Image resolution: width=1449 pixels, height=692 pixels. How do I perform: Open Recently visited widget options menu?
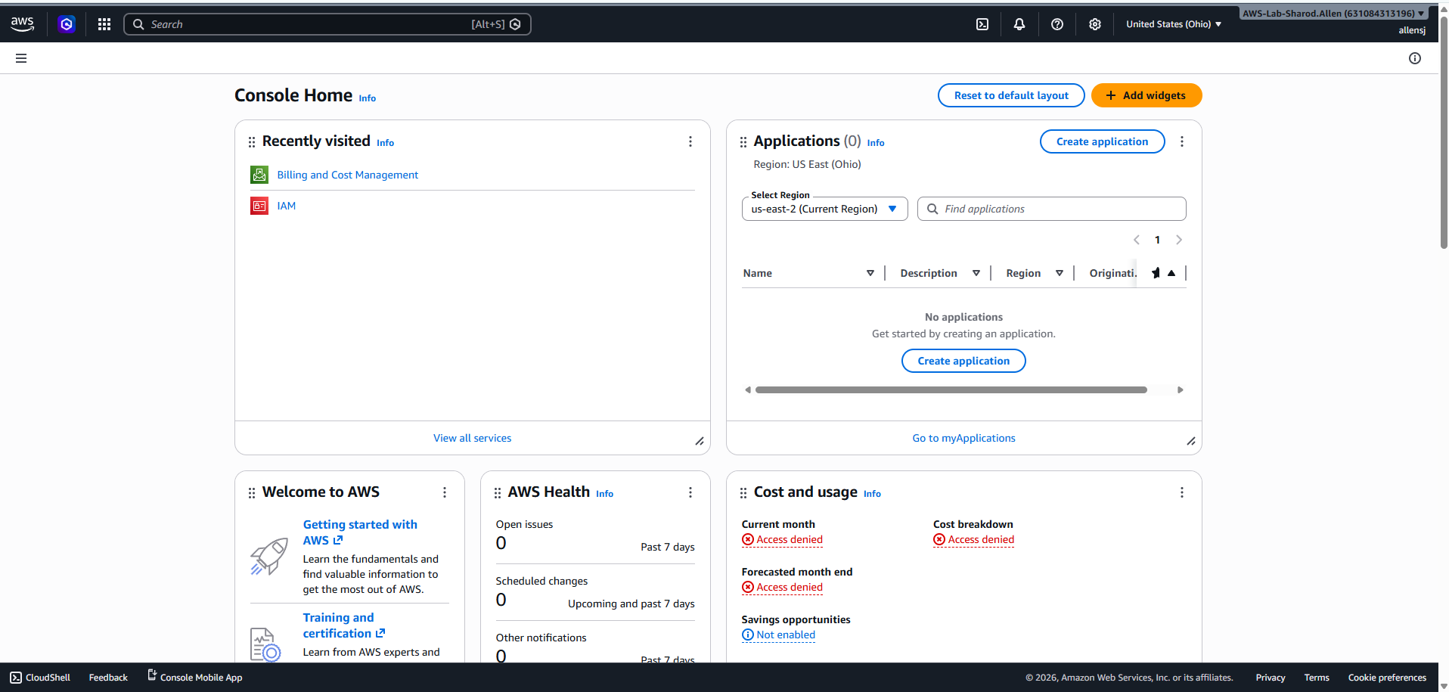690,141
